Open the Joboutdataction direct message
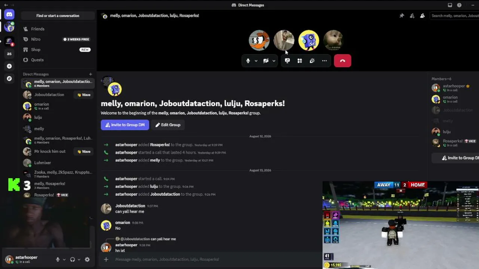 pyautogui.click(x=49, y=95)
